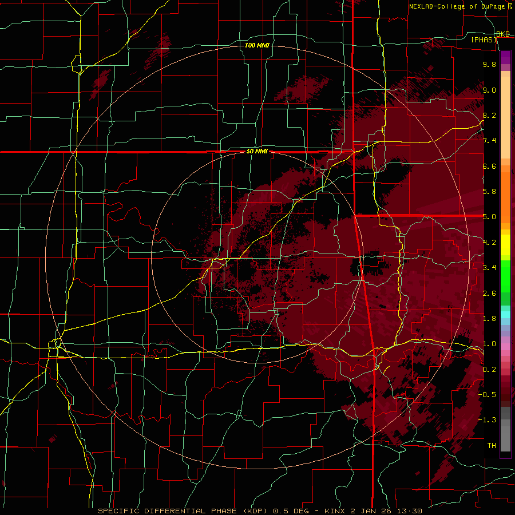Click the 7.4 scale value
The width and height of the screenshot is (515, 515).
click(489, 141)
